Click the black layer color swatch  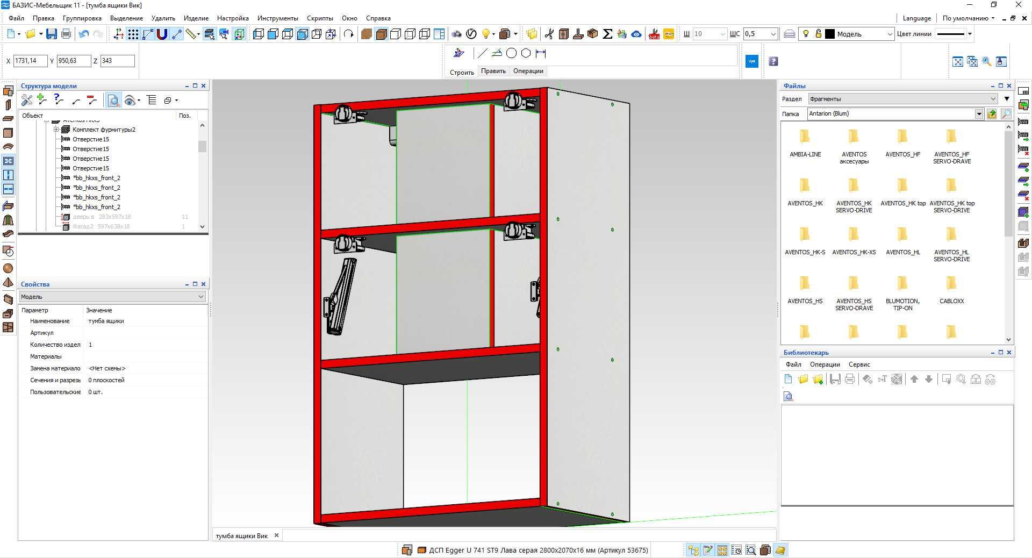[x=830, y=34]
